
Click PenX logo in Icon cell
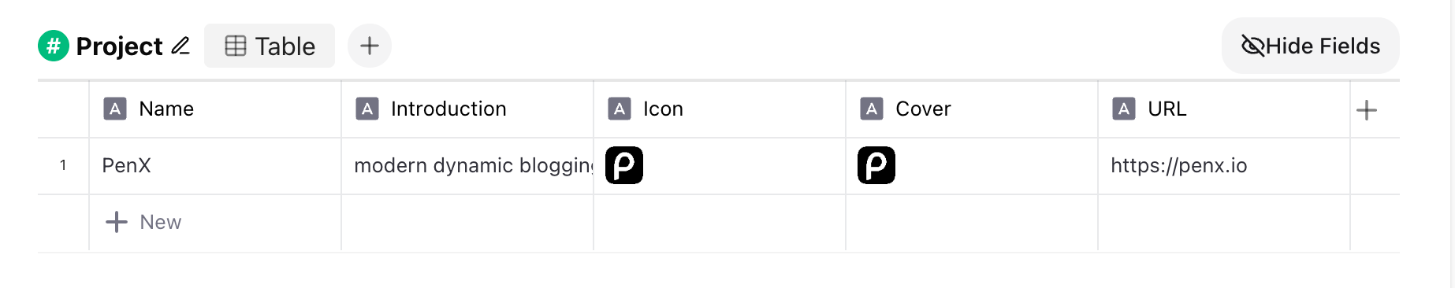coord(624,165)
